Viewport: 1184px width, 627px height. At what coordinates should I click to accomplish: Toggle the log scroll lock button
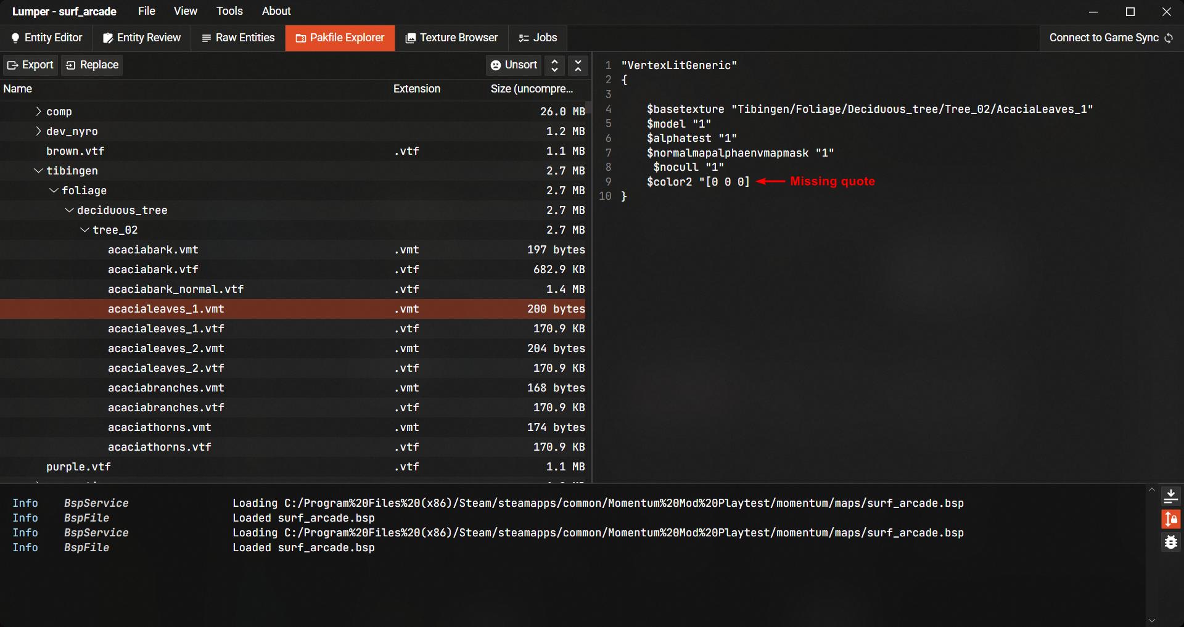tap(1170, 519)
